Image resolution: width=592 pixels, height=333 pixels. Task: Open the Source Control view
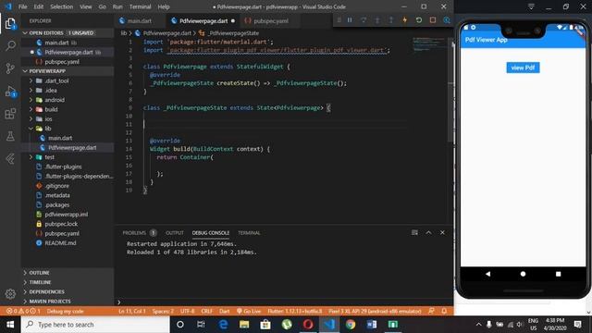10,68
